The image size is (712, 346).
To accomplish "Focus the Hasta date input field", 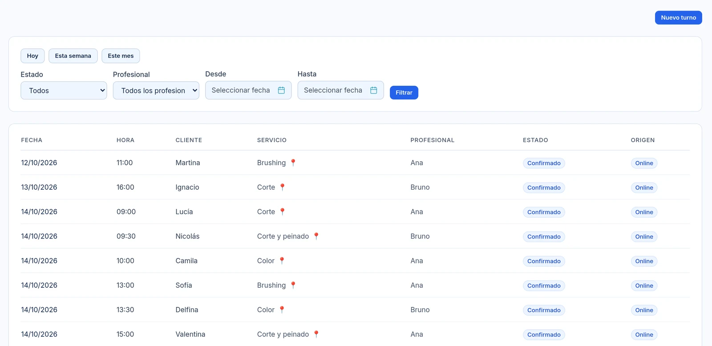I will pyautogui.click(x=341, y=90).
